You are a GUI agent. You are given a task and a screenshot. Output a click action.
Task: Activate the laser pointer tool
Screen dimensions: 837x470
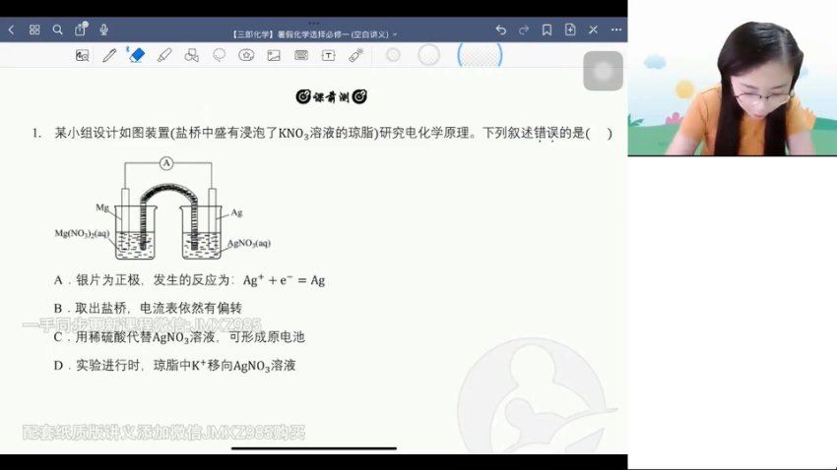[356, 55]
